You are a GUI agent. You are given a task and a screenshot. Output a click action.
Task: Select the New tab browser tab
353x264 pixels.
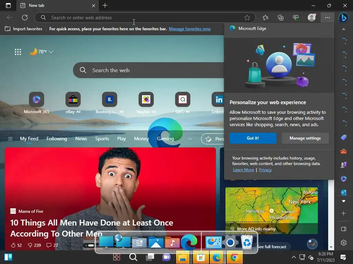[x=58, y=5]
